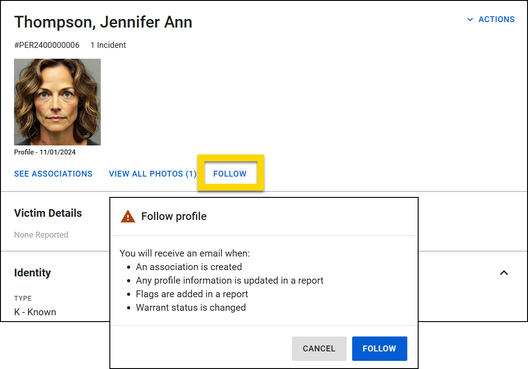
Task: Click the warning triangle icon in the dialog
Action: coord(128,216)
